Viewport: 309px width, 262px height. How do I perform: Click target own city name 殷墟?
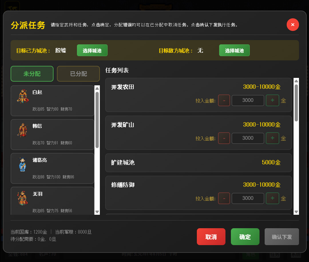pos(61,50)
